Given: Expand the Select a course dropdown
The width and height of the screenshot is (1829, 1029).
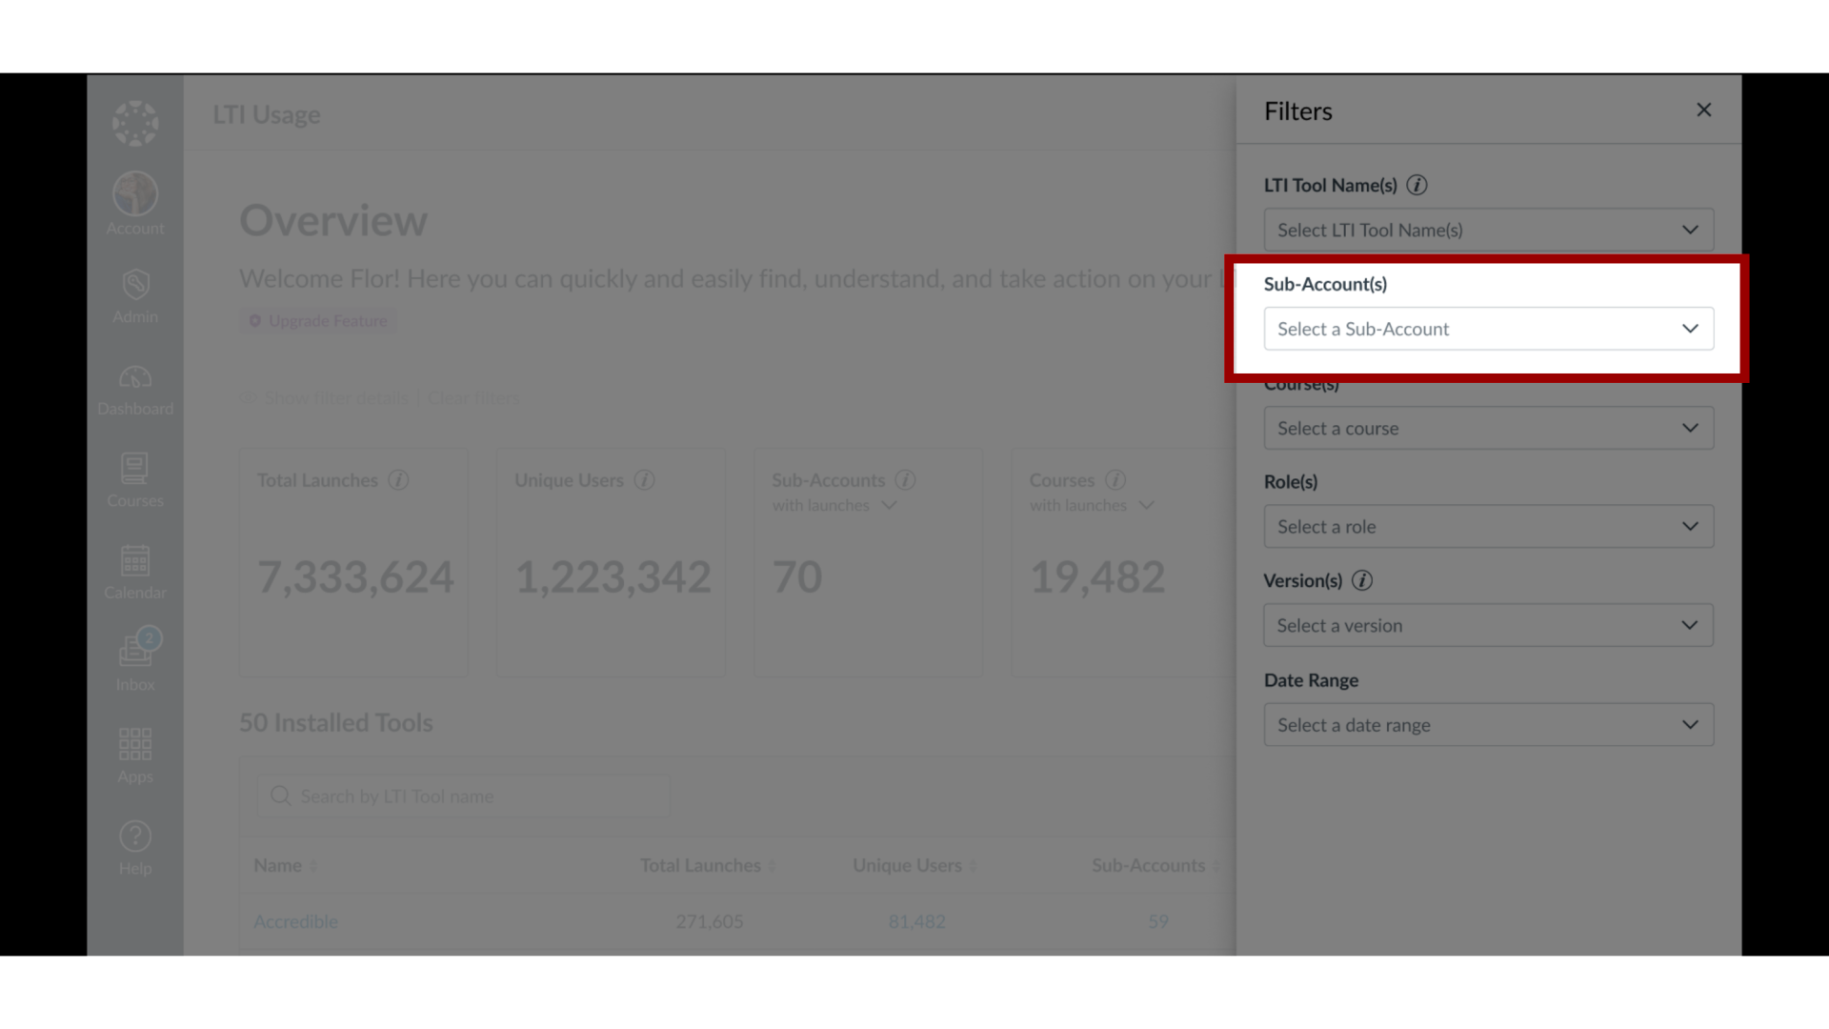Looking at the screenshot, I should click(x=1489, y=427).
